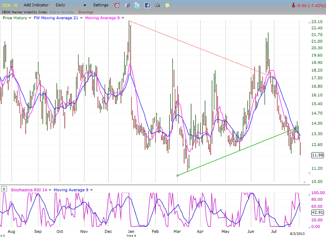Open the yellow sticky note icon
Screen dimensions: 326x237
167,5
